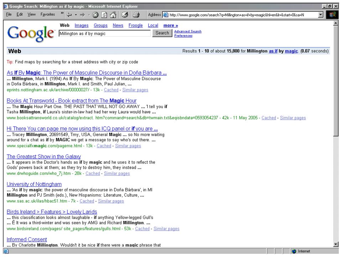Switch to the Froogle search tab
The height and width of the screenshot is (257, 342).
point(135,25)
